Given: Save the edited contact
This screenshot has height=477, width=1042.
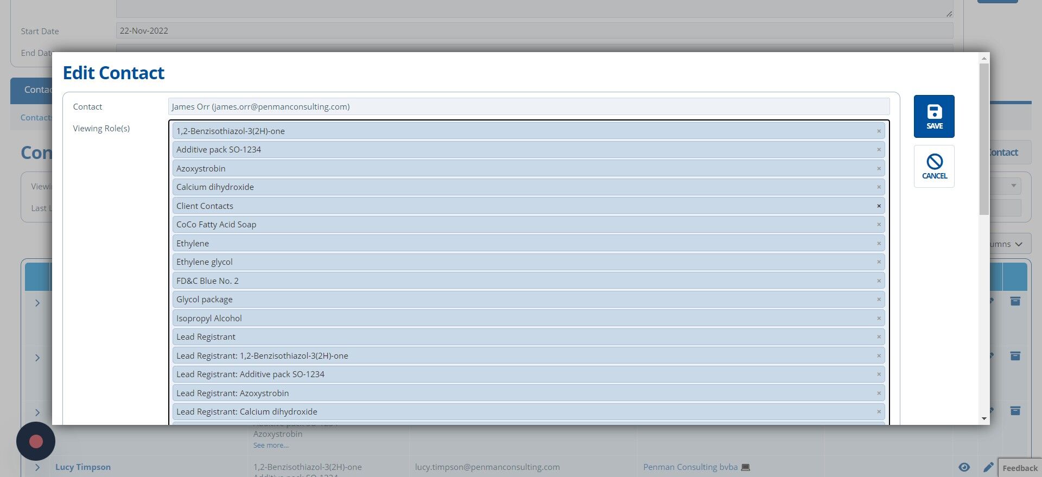Looking at the screenshot, I should [933, 116].
